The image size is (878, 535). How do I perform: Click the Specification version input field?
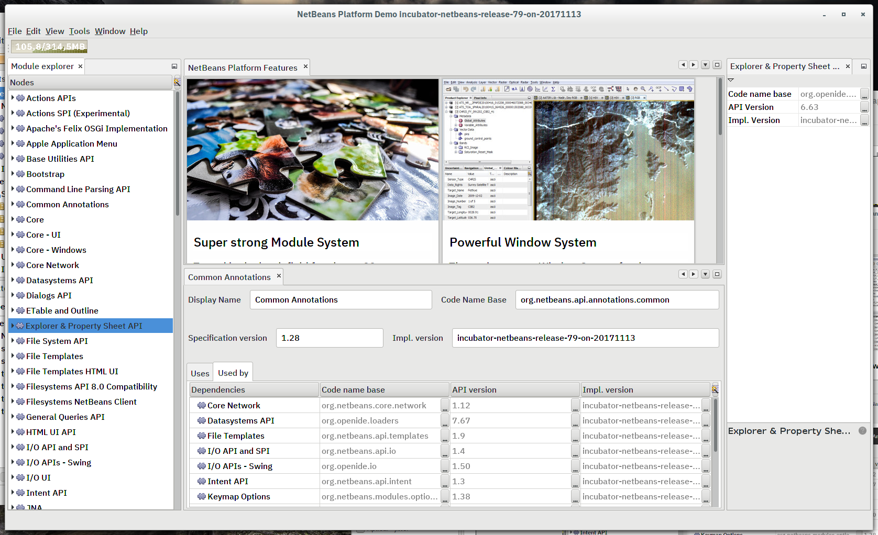(330, 338)
